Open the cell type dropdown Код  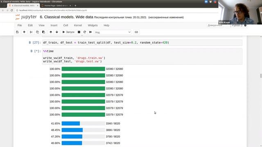(113, 32)
